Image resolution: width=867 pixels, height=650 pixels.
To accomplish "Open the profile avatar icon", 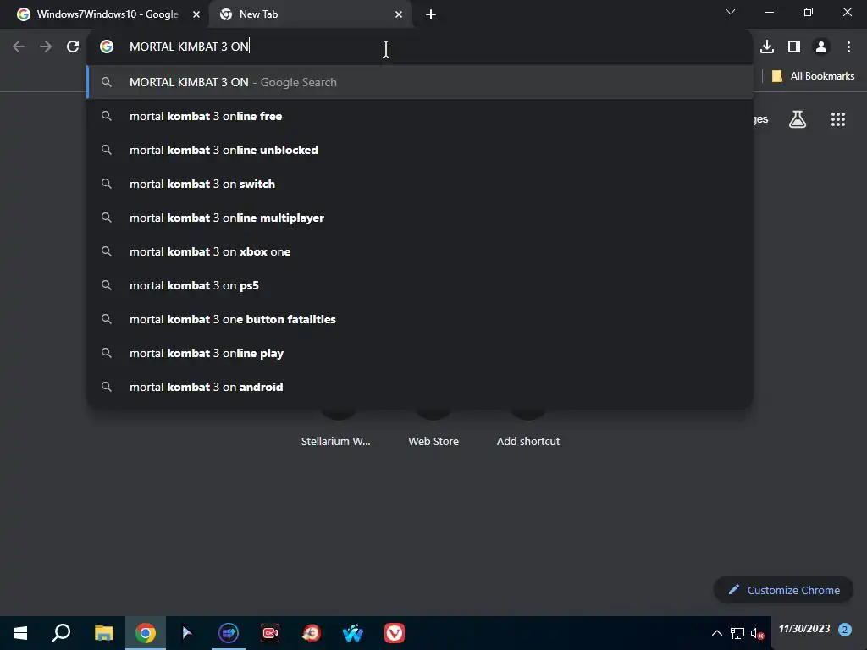I will click(x=821, y=47).
